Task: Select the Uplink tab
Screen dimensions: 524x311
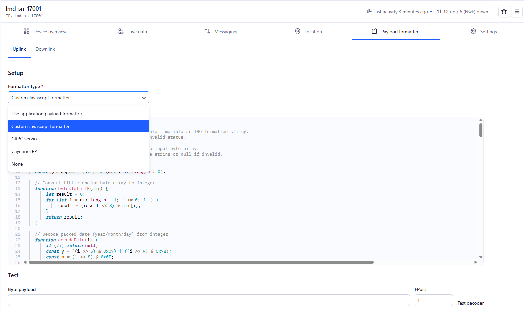Action: [19, 49]
